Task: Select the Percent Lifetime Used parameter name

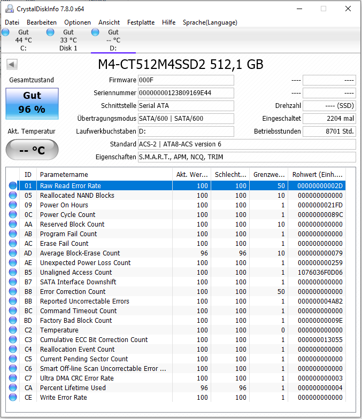Action: pyautogui.click(x=73, y=388)
